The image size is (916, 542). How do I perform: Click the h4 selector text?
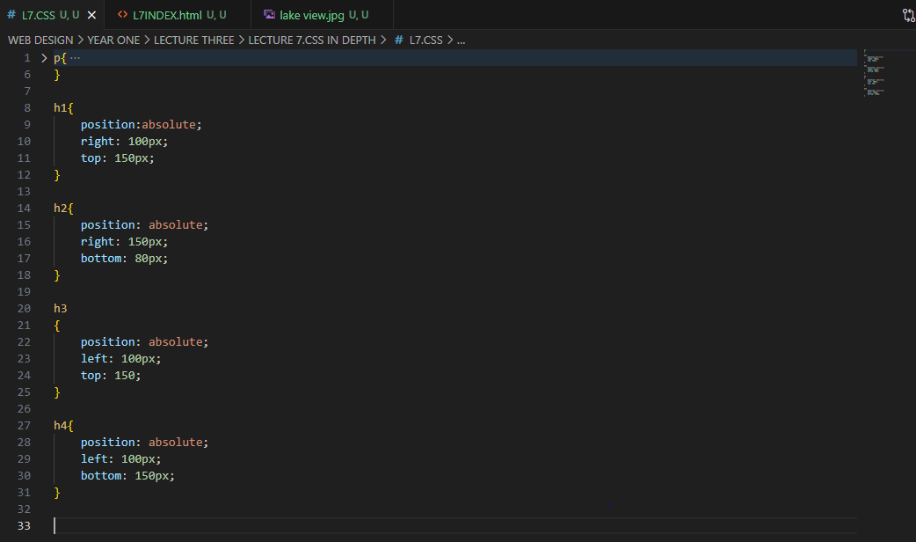click(x=60, y=425)
